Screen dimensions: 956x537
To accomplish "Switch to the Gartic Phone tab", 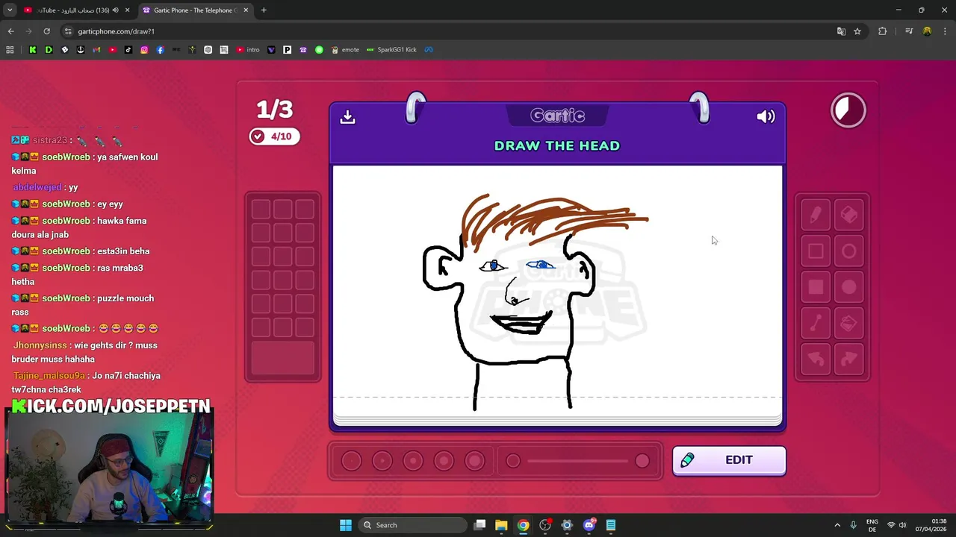I will [196, 10].
